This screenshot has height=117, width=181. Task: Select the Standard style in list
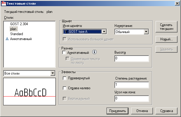tap(17, 34)
